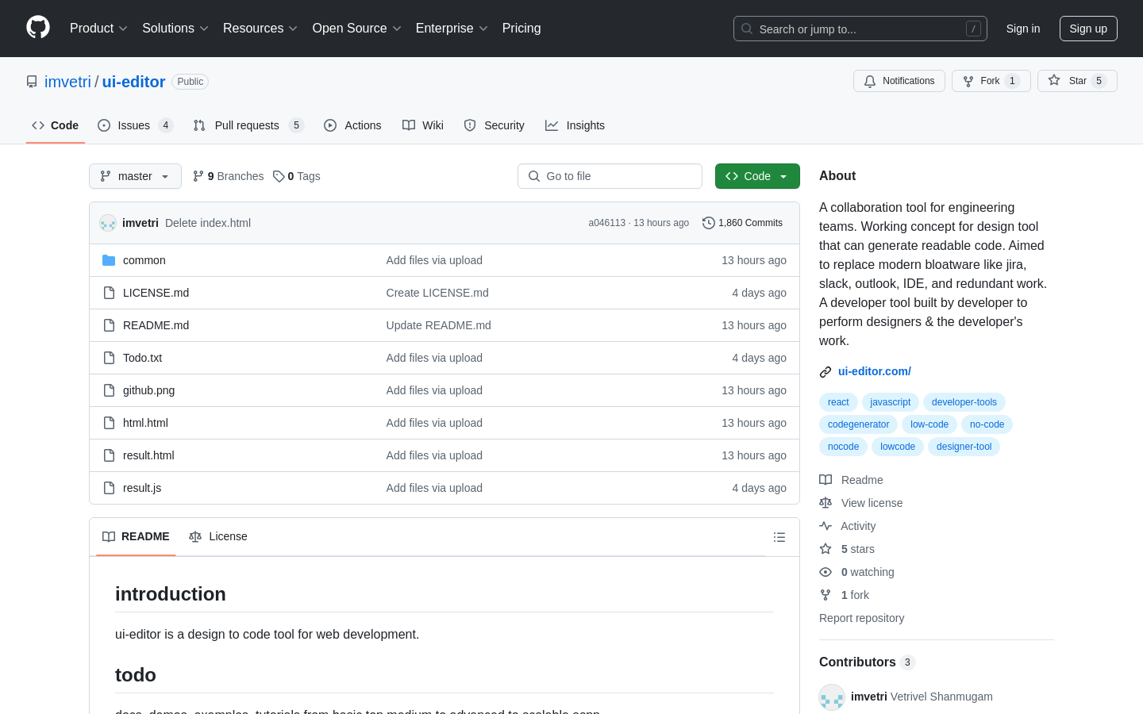The width and height of the screenshot is (1143, 714).
Task: Open the Update README.md commit message
Action: click(438, 325)
